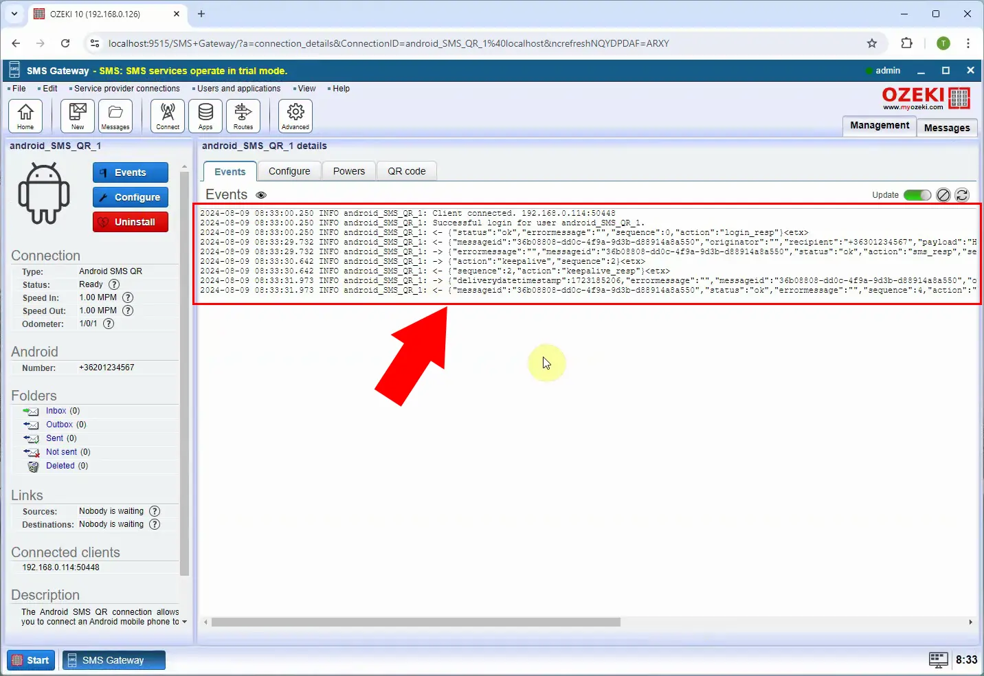Open the Deleted folder link
The height and width of the screenshot is (676, 984).
pos(60,466)
